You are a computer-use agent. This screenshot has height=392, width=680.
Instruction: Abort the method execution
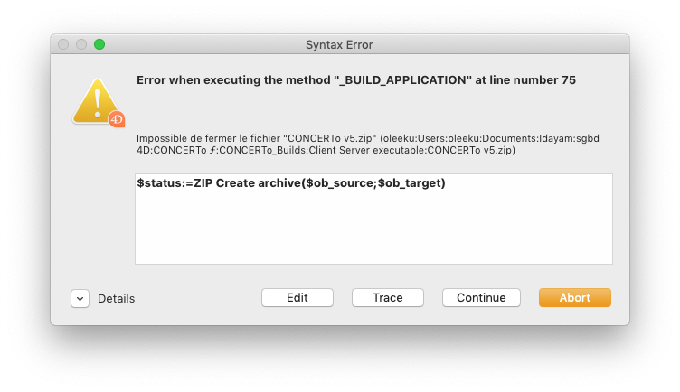point(574,297)
